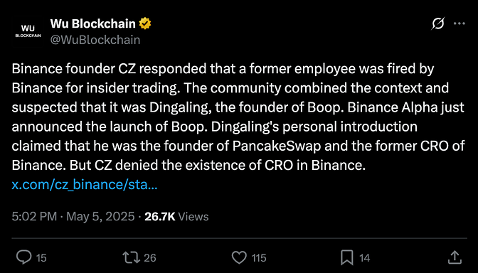Open the Wu Blockchain avatar logo
The image size is (478, 273).
click(x=28, y=31)
